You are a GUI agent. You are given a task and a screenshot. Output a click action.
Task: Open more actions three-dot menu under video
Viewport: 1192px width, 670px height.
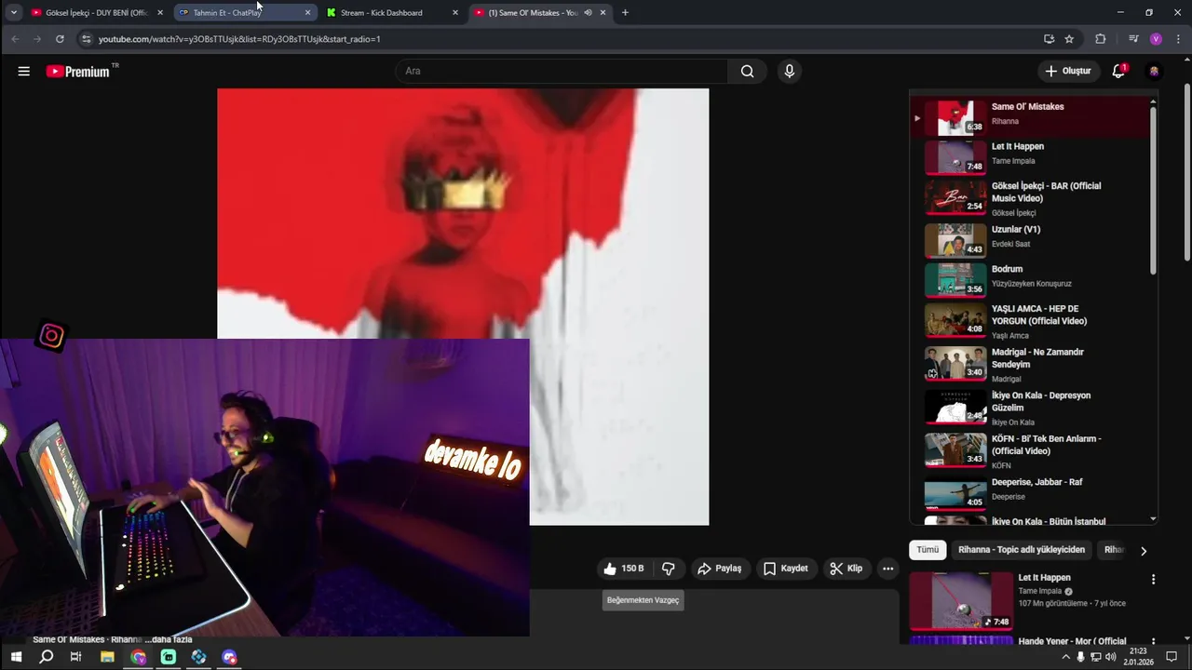(887, 569)
